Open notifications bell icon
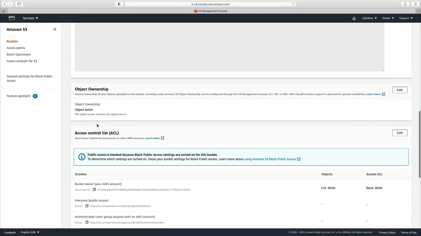Screen dimensions: 421x236 (x=354, y=18)
